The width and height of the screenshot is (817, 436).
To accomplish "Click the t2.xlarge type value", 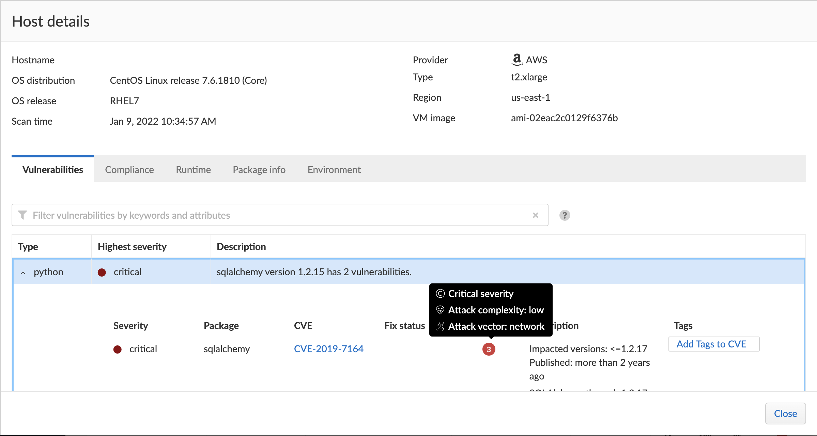I will click(x=529, y=77).
